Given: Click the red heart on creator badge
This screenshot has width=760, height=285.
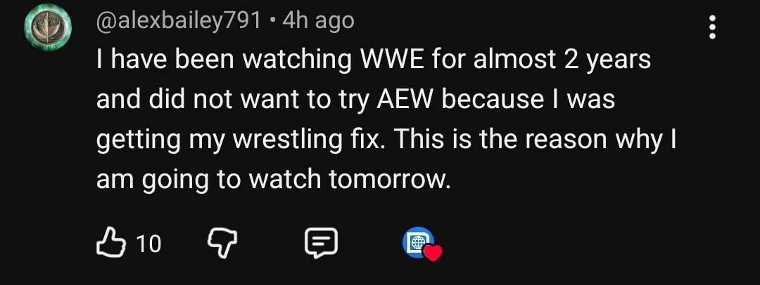Looking at the screenshot, I should coord(432,253).
